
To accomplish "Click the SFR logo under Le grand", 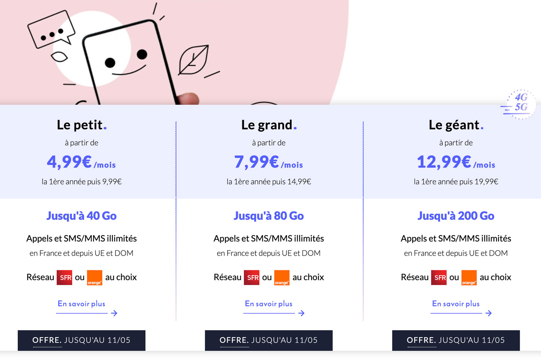I will pos(252,277).
